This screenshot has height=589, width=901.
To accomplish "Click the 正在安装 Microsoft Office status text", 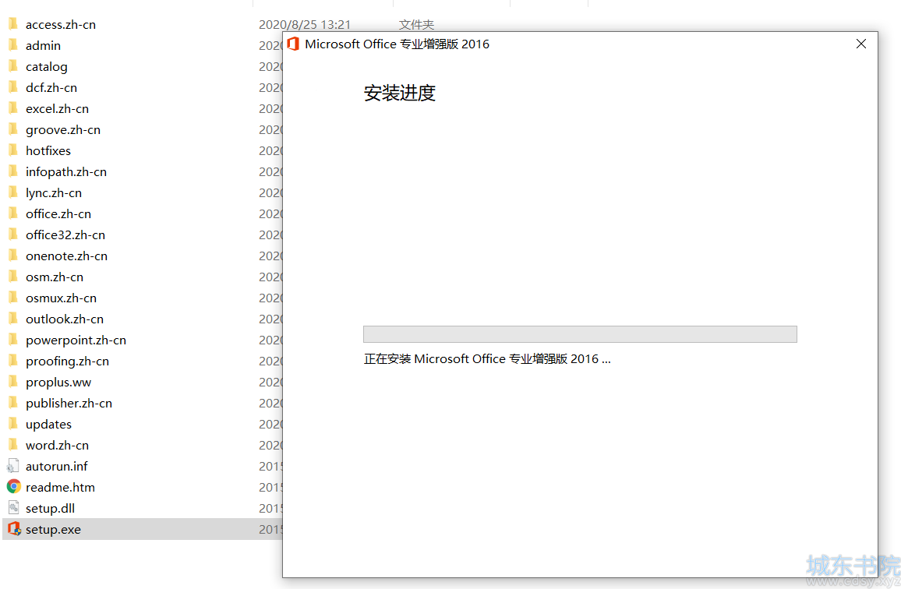I will pyautogui.click(x=487, y=359).
